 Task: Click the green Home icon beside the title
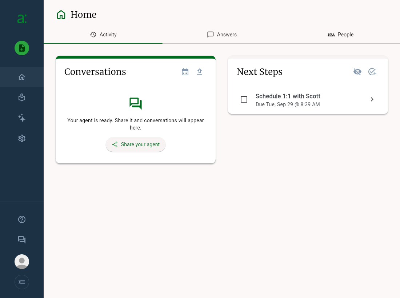click(x=61, y=15)
